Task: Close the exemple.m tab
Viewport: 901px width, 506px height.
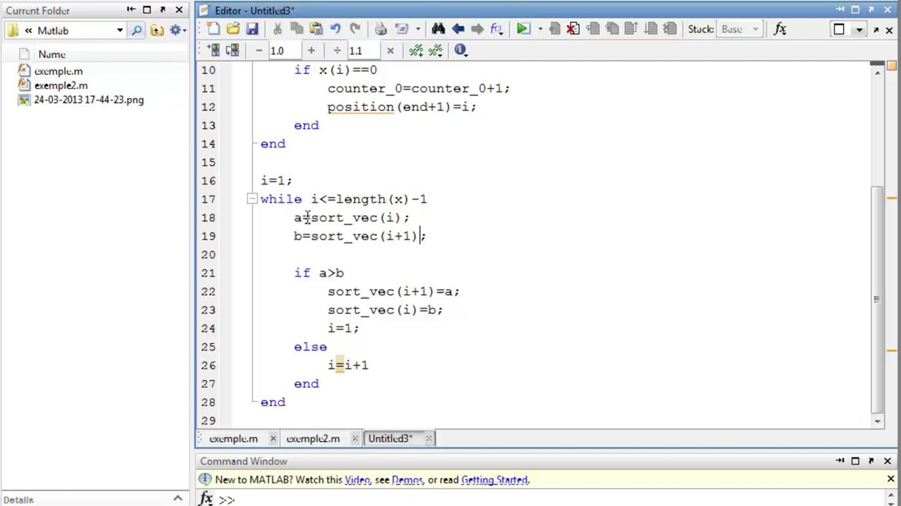Action: pos(273,438)
